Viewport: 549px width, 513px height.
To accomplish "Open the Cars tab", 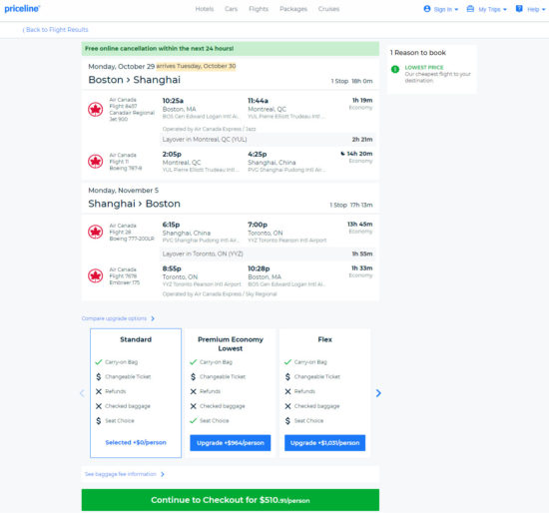I will [232, 9].
